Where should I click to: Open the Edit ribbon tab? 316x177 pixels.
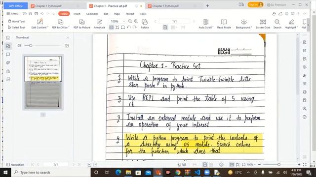[106, 14]
